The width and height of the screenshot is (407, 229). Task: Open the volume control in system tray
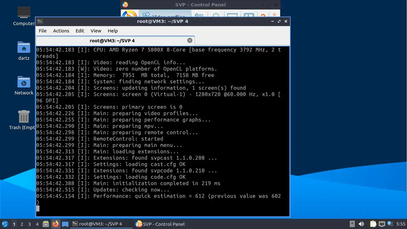[361, 224]
